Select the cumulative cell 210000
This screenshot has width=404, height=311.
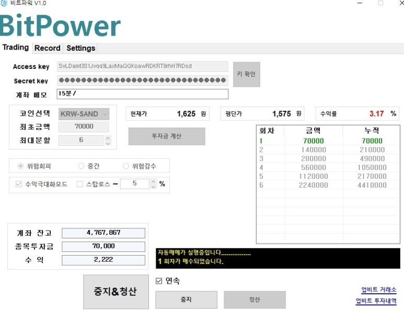[x=372, y=149]
